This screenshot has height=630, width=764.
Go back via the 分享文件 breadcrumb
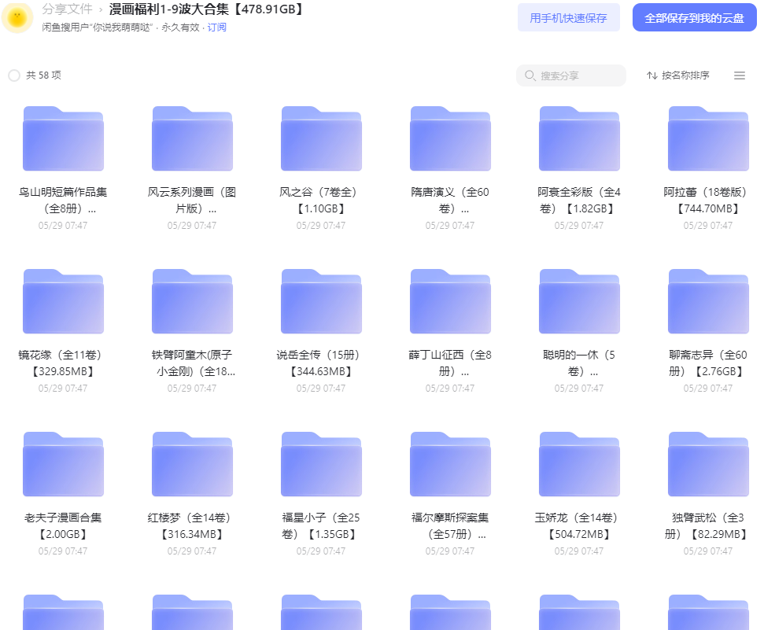67,9
